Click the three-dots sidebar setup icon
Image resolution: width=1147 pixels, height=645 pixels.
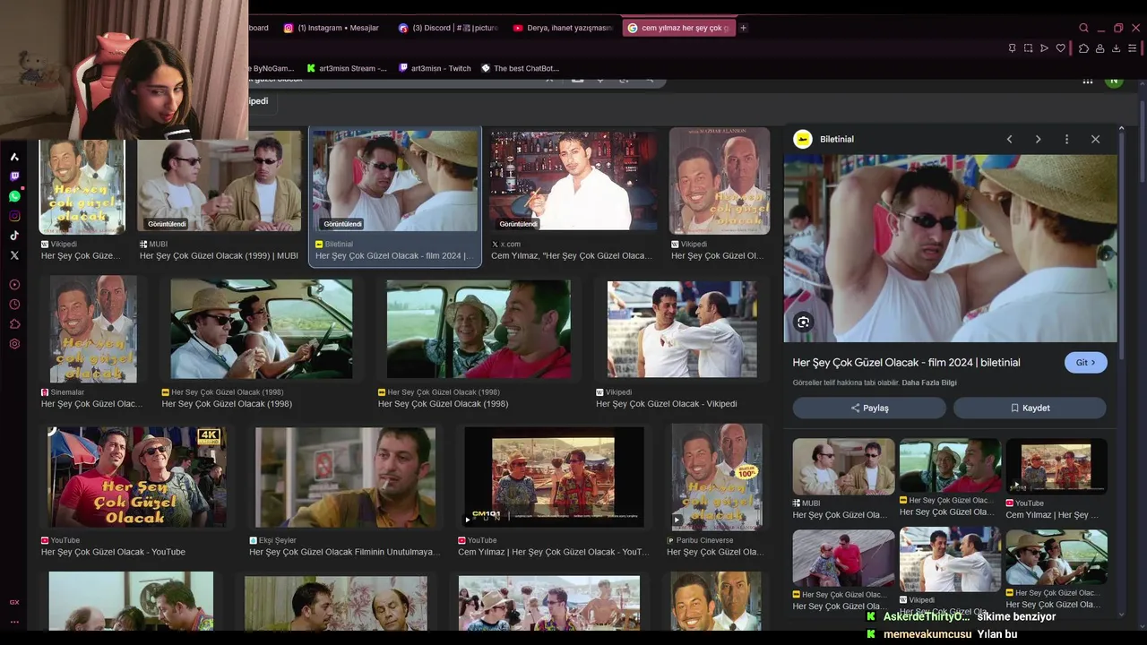14,622
